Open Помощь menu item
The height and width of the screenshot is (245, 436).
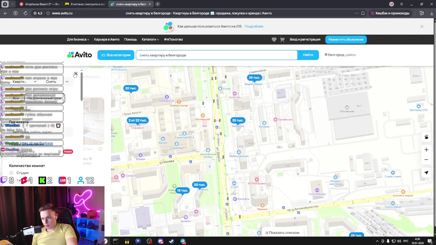130,39
